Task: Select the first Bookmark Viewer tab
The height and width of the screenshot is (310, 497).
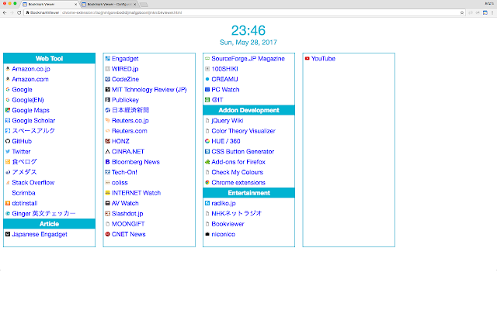Action: coord(50,5)
